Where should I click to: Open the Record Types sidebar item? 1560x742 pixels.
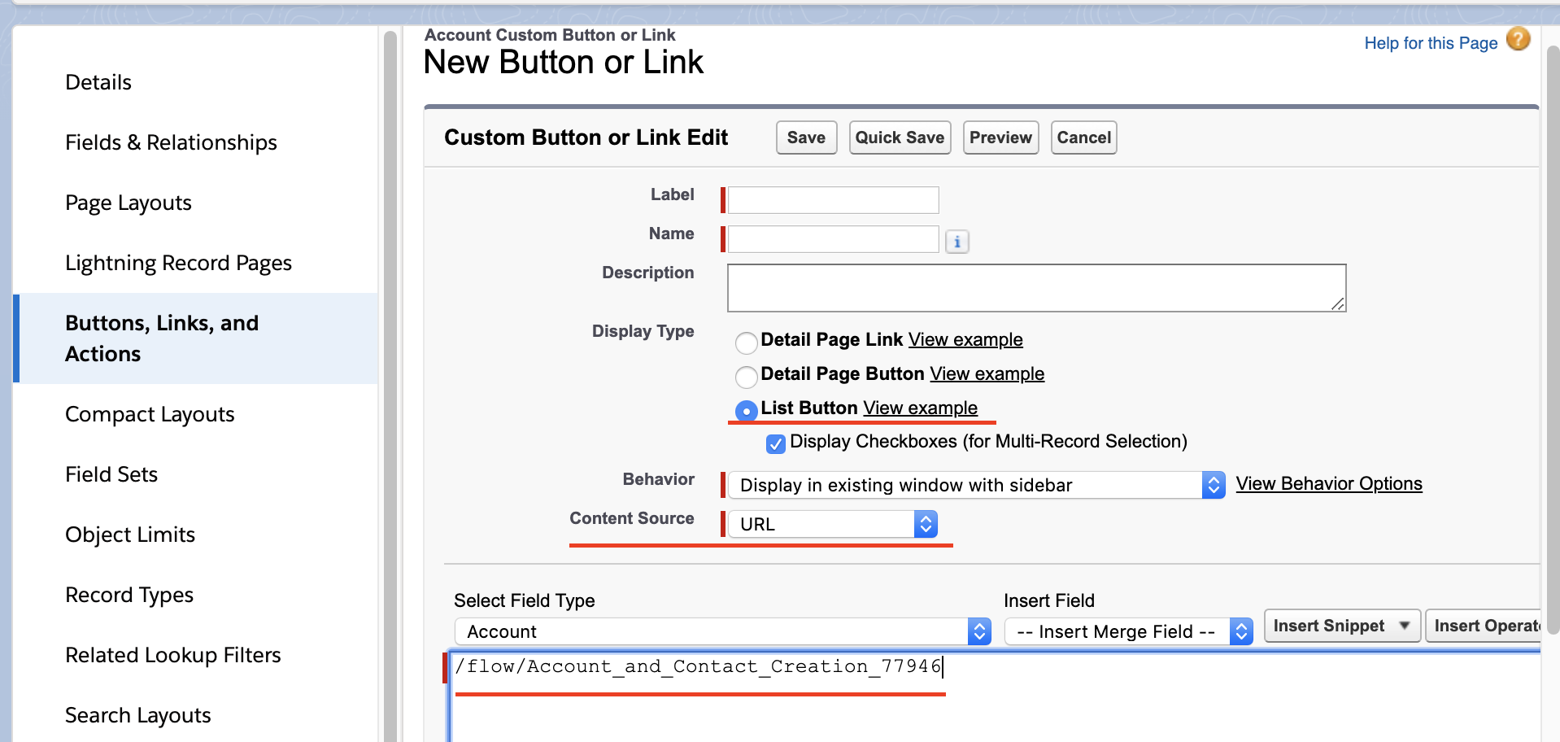(x=129, y=595)
